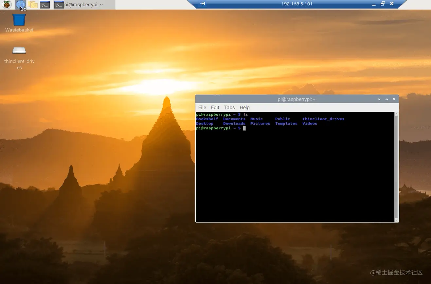The height and width of the screenshot is (284, 431).
Task: Launch the Terminal from the panel launcher
Action: tap(45, 5)
